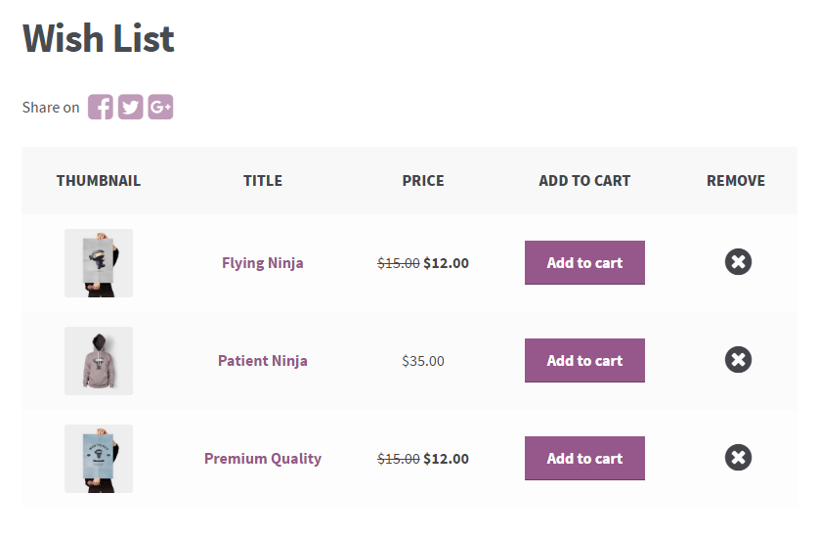
Task: Click the Price column header
Action: point(423,181)
